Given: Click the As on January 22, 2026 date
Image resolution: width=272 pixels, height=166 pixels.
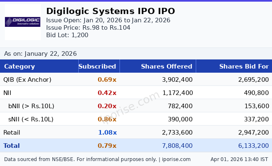Looking at the screenshot, I should (40, 54).
